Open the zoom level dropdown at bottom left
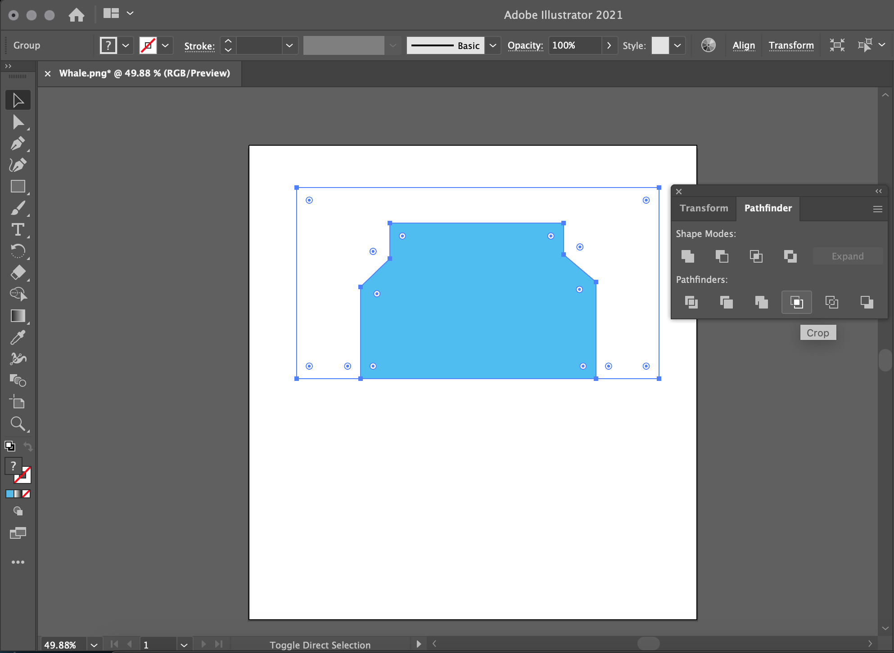 94,644
